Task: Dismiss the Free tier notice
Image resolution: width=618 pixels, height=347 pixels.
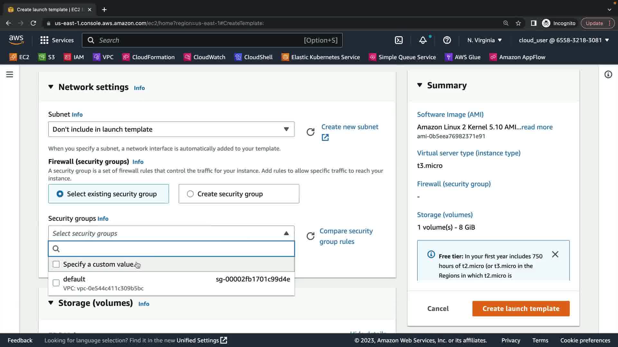Action: click(x=555, y=254)
